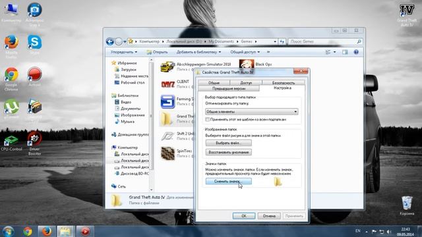Open Driver Booster desktop shortcut
This screenshot has width=422, height=237.
pos(34,143)
